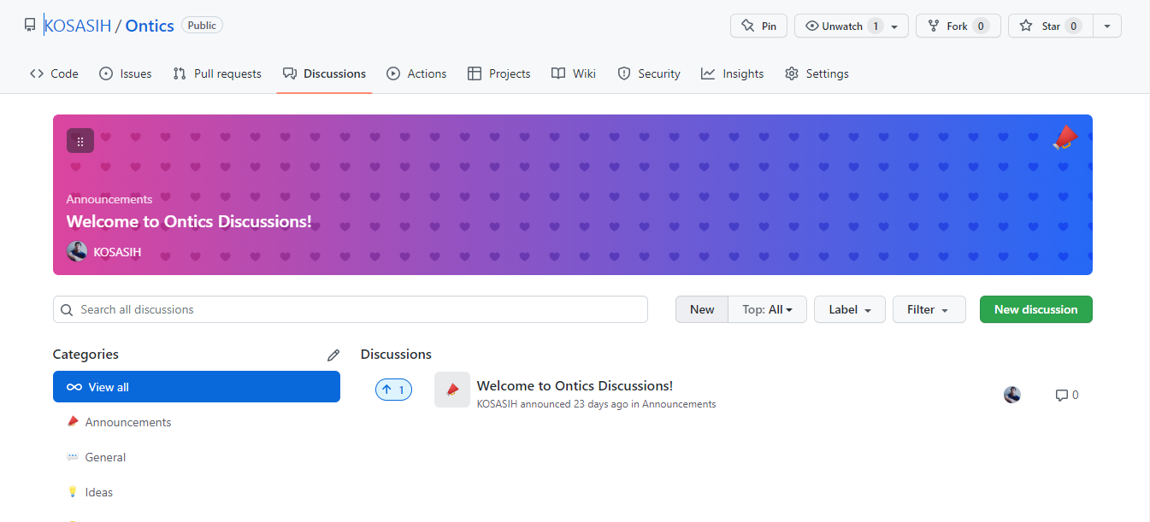Click the KOSASIH avatar in the pinned banner
This screenshot has width=1150, height=522.
[x=77, y=251]
